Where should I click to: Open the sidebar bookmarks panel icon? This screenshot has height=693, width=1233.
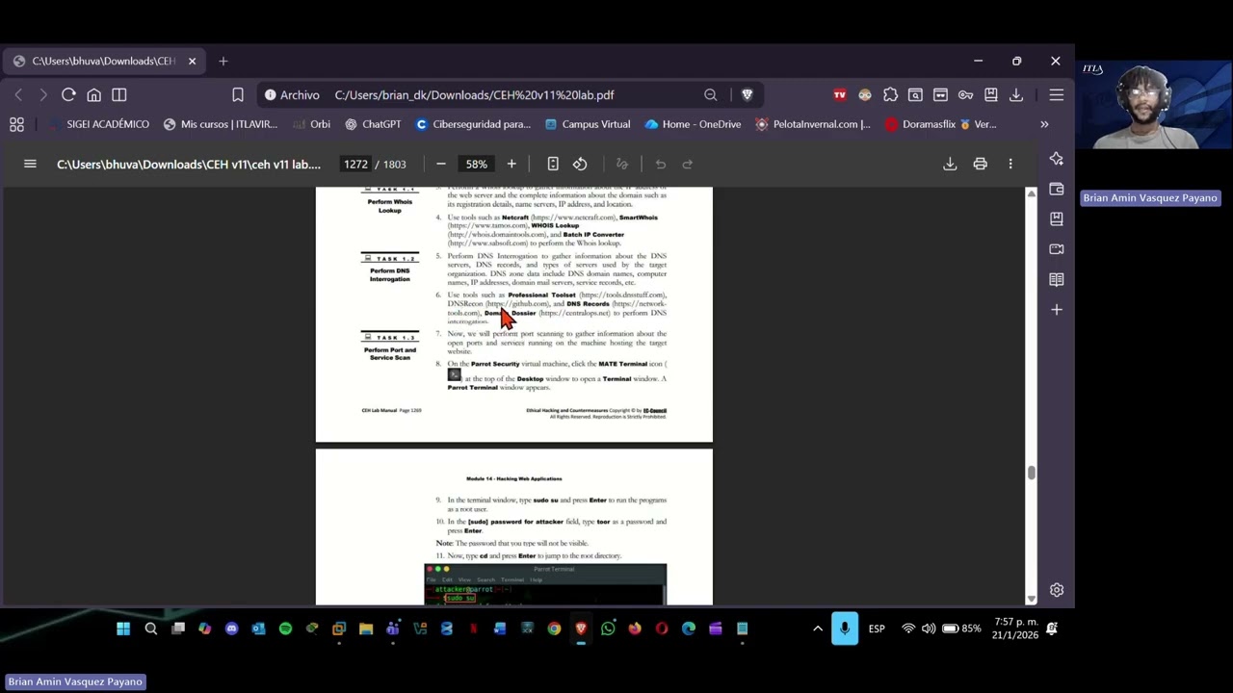pyautogui.click(x=1057, y=218)
